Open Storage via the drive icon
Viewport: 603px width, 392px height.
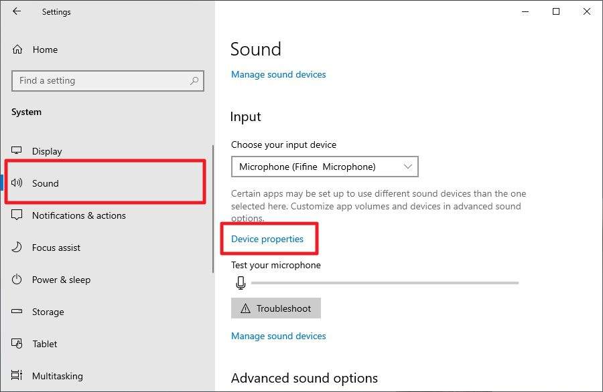(x=18, y=312)
